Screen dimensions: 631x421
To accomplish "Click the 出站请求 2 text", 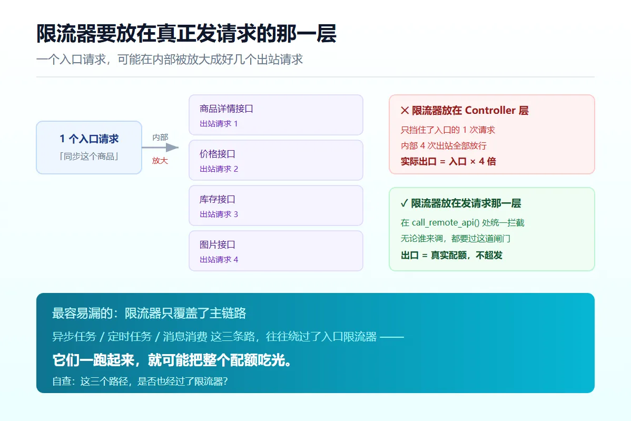I will 219,169.
